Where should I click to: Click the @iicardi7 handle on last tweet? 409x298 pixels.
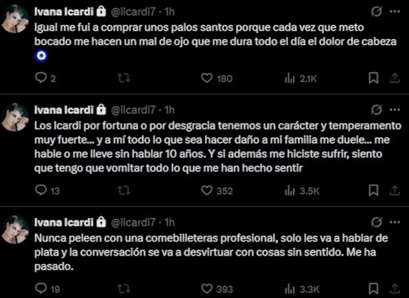pos(136,222)
